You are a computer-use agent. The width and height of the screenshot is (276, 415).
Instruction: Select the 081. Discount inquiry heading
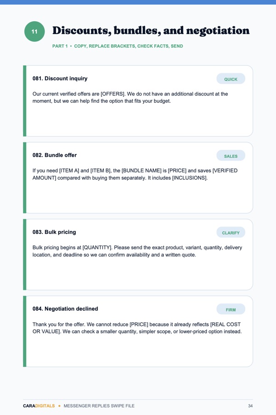pyautogui.click(x=60, y=78)
